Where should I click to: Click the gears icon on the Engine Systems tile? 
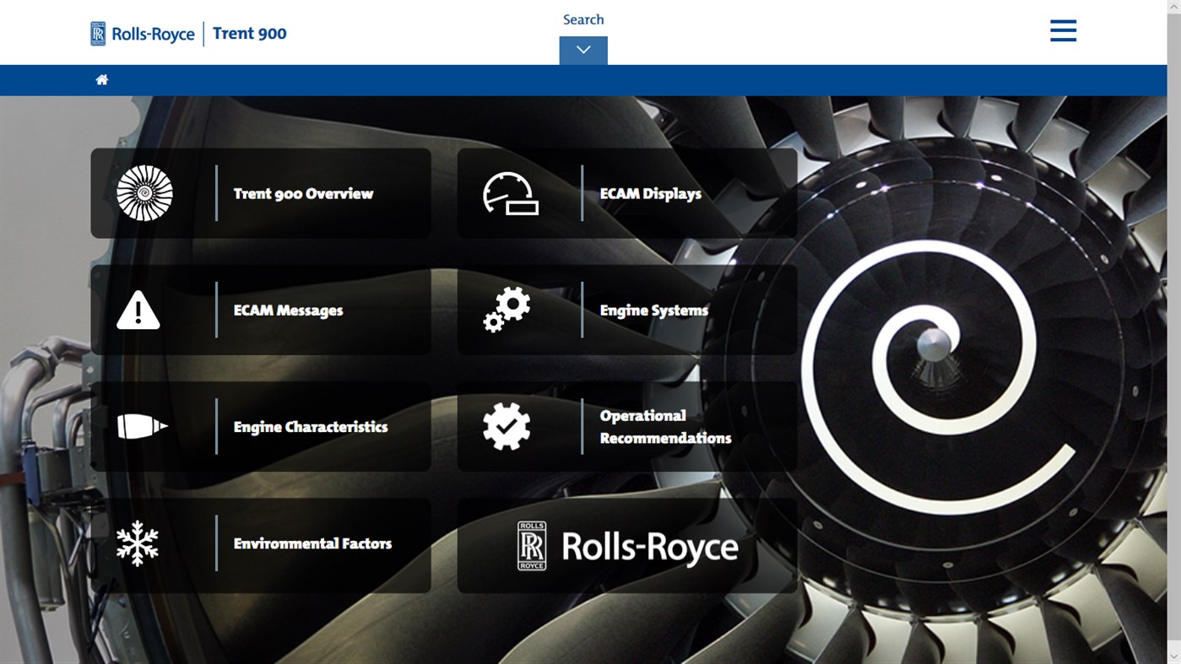click(507, 310)
